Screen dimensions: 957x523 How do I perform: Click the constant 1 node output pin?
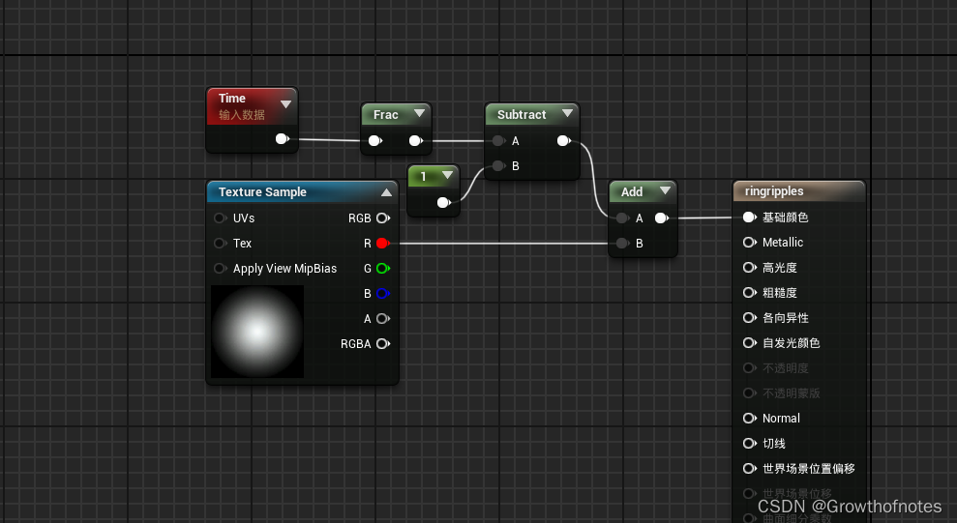click(x=444, y=202)
